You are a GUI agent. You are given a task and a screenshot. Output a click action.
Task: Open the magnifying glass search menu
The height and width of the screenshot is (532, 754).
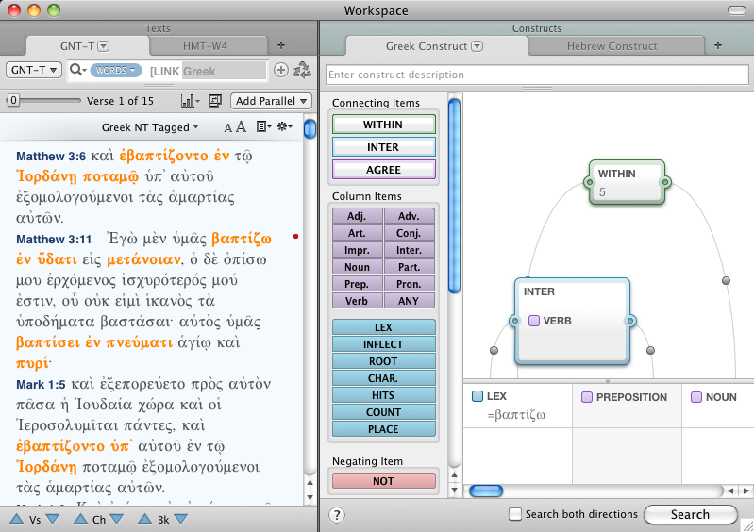[78, 70]
